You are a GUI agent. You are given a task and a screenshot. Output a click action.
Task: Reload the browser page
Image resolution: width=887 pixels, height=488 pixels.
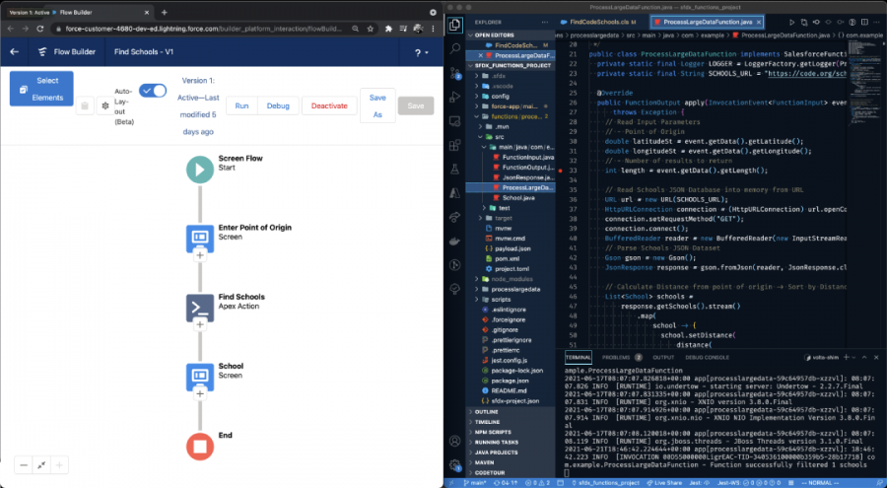click(x=40, y=29)
